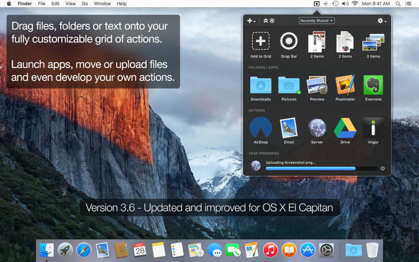Viewport: 419px width, 262px height.
Task: Click the Mon 9:41 AM clock
Action: point(376,4)
